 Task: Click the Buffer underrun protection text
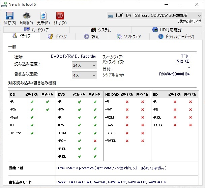(x=111, y=168)
